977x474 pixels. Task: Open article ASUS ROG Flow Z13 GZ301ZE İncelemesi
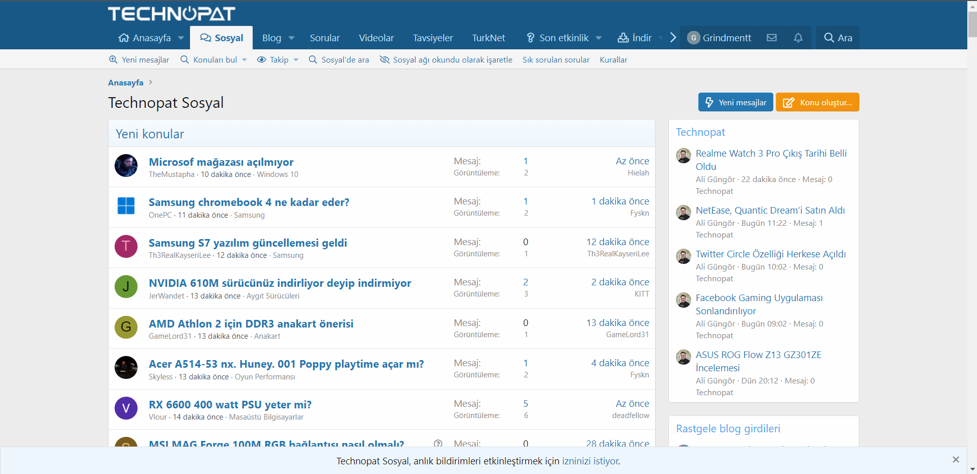tap(758, 361)
